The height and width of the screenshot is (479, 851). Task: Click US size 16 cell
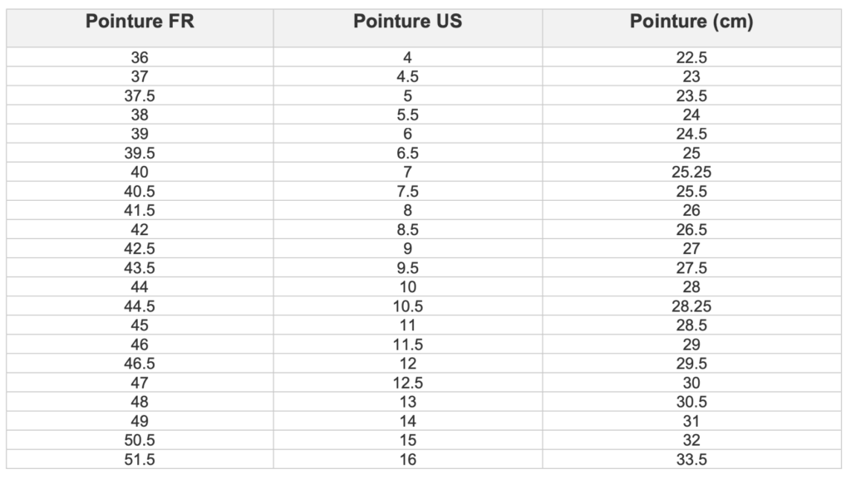coord(407,459)
